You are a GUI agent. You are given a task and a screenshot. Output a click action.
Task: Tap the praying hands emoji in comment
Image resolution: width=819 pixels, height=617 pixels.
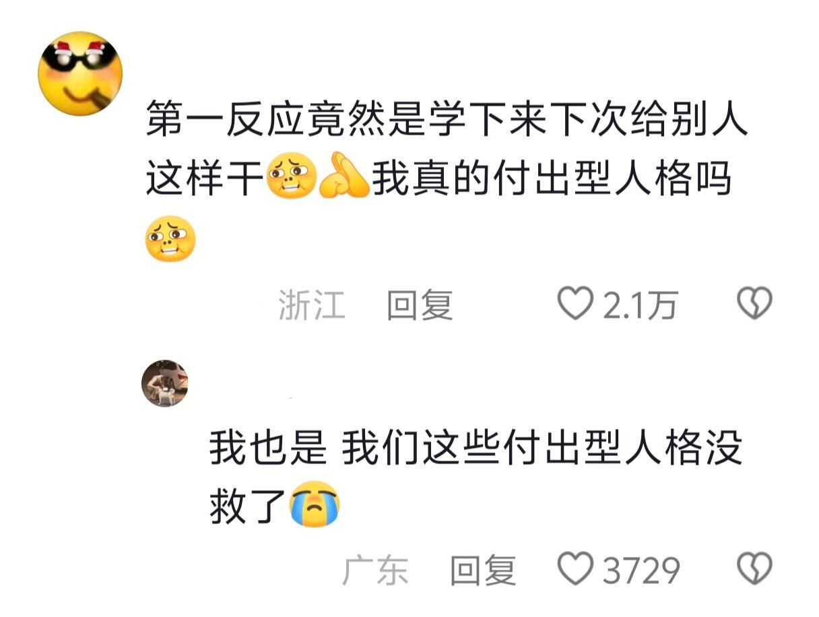tap(344, 174)
